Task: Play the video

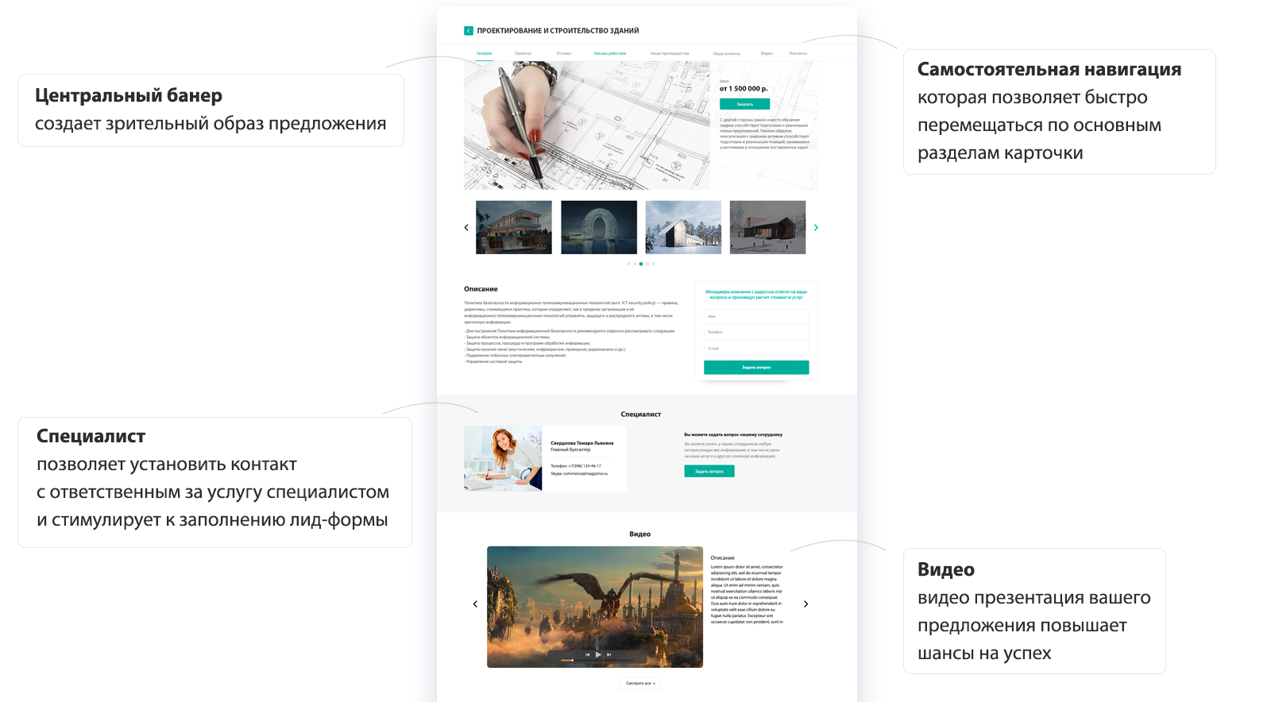Action: coord(598,654)
